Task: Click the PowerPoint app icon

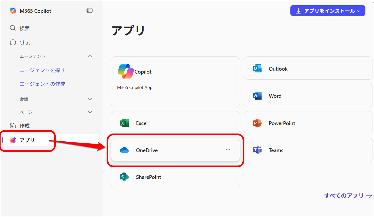Action: pos(257,123)
